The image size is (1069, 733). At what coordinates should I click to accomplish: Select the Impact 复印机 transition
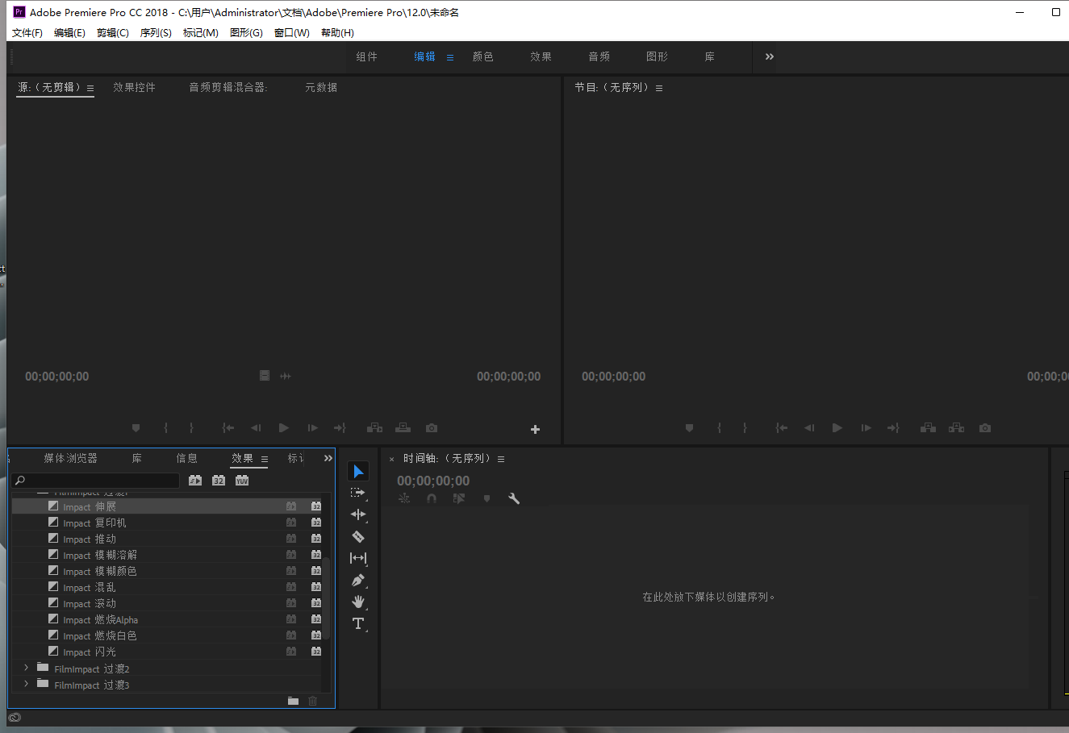(x=167, y=523)
